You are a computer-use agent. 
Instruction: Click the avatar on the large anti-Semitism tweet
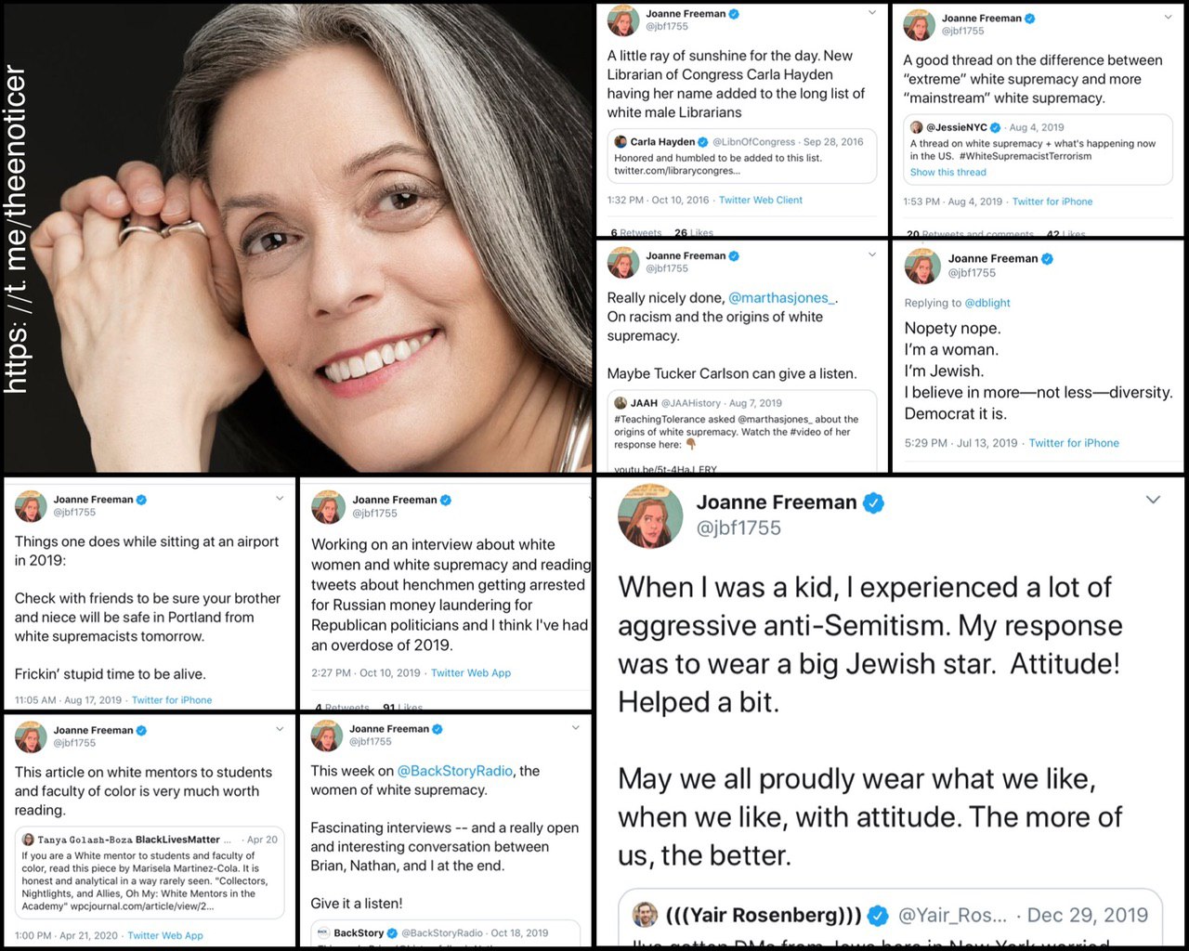click(650, 515)
